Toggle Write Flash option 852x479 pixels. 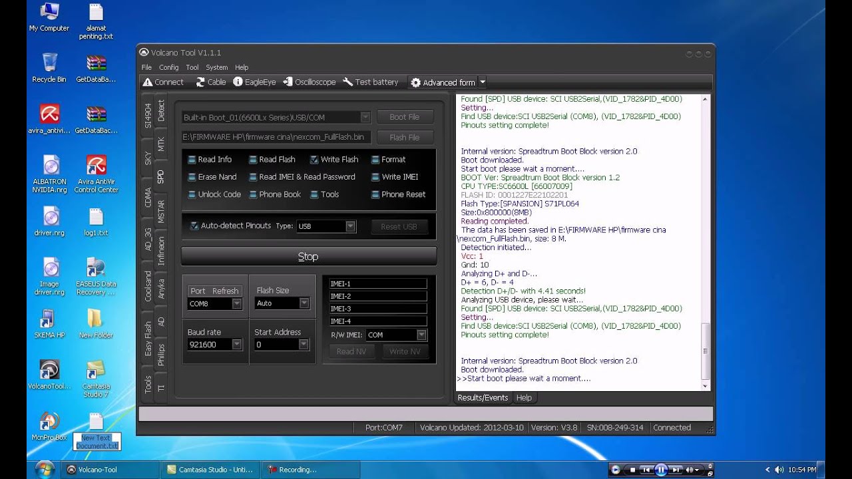coord(334,160)
